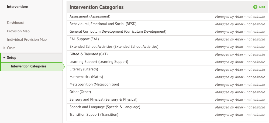Select the Mathematics category
269x123 pixels.
[x=86, y=77]
